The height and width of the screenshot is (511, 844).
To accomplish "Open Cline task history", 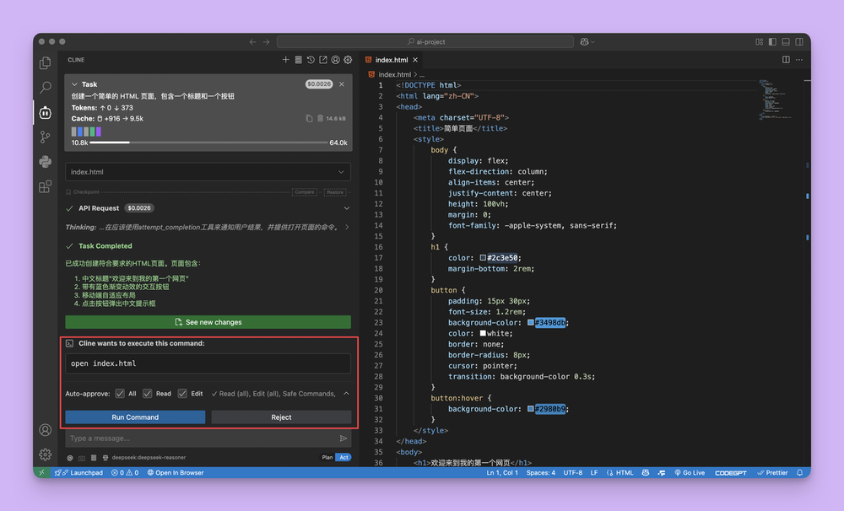I will (x=311, y=60).
